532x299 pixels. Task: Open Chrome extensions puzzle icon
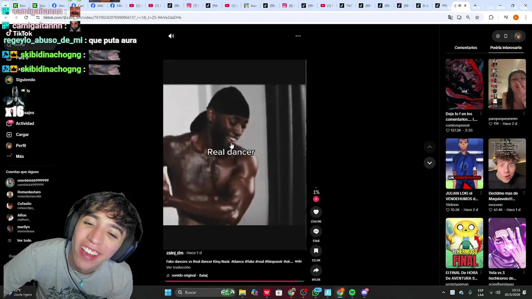coord(491,17)
